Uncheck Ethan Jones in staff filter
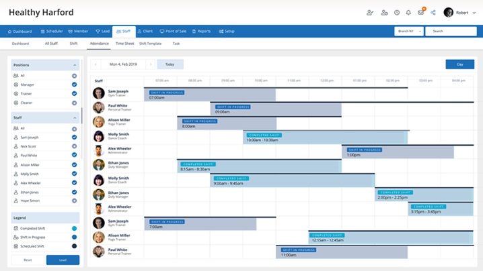 tap(74, 192)
